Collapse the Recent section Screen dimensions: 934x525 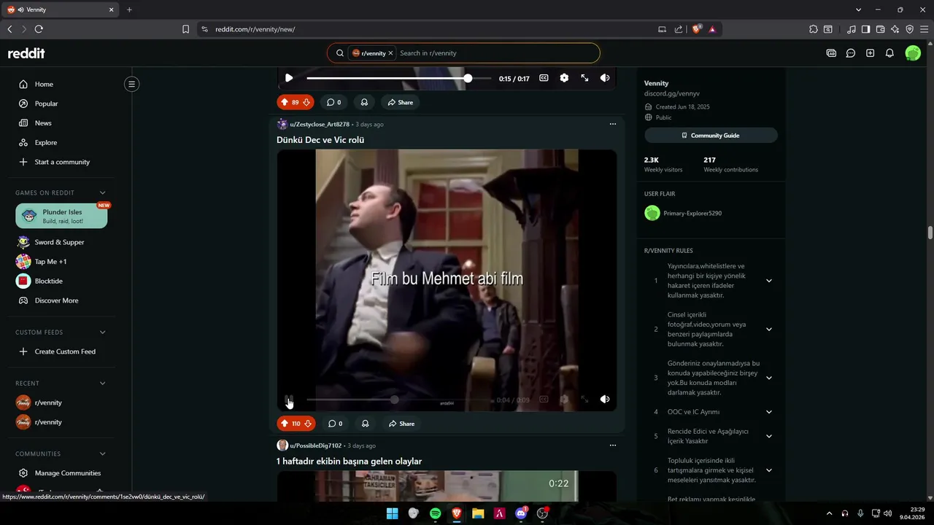click(102, 384)
